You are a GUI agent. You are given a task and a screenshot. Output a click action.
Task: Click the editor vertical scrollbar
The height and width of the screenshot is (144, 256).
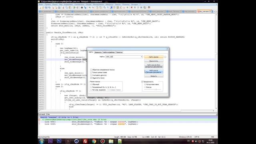[x=216, y=61]
